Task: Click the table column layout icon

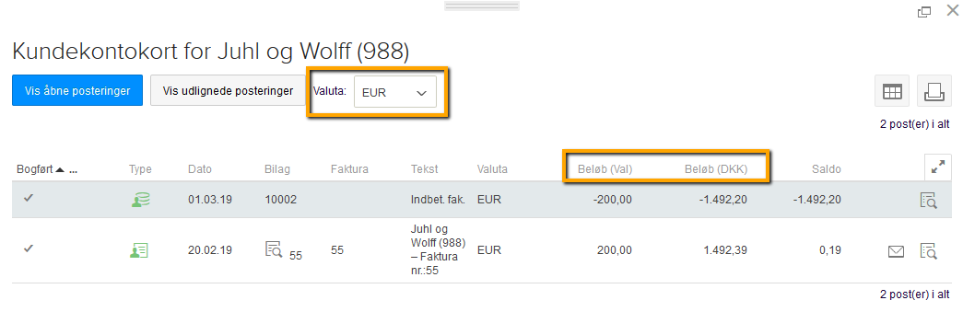Action: click(x=892, y=91)
